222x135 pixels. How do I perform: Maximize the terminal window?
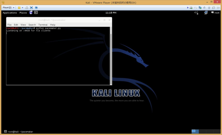pyautogui.click(x=105, y=20)
